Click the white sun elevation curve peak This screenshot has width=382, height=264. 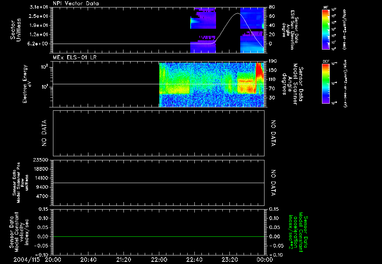coord(238,13)
